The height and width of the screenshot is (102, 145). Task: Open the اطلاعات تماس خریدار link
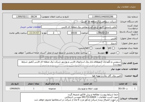coord(30,27)
